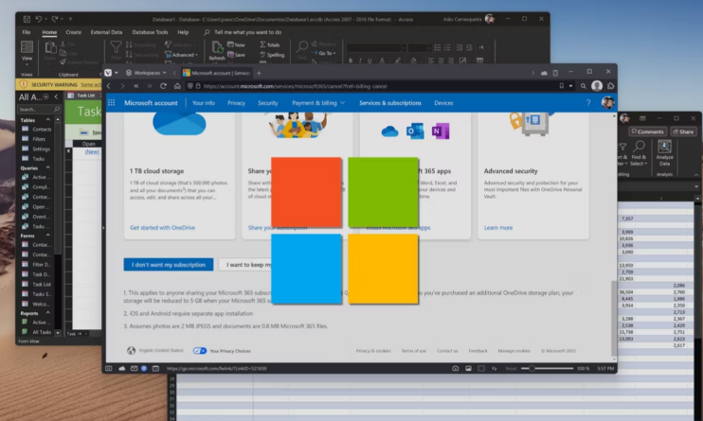
Task: Switch to the Create tab in Access
Action: pos(74,32)
